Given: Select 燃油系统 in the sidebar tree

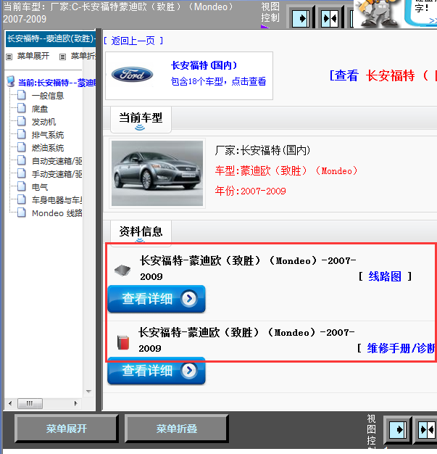Looking at the screenshot, I should [x=48, y=148].
